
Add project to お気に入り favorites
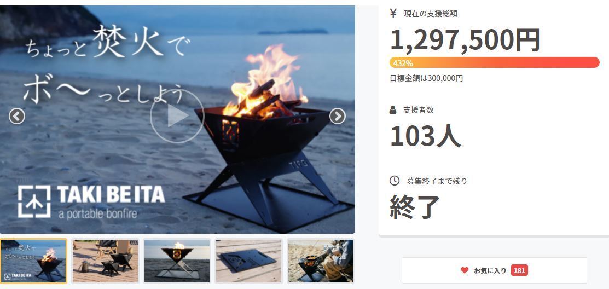(x=494, y=270)
